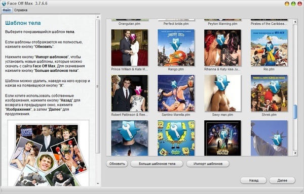Click the help panel scrollbar up arrow
The width and height of the screenshot is (304, 194).
tap(98, 17)
